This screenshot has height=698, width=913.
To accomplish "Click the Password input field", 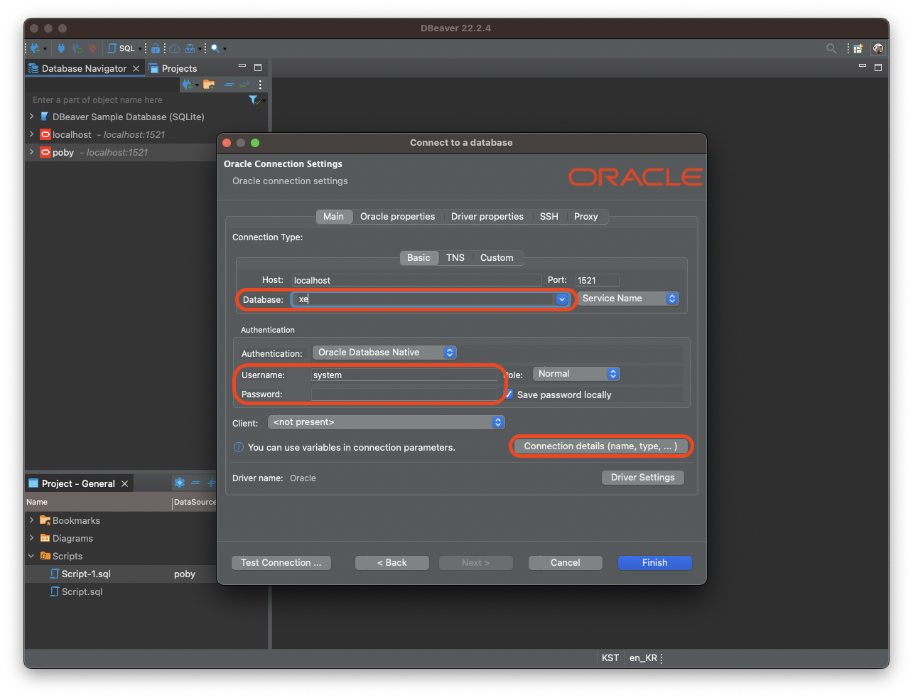I will 404,394.
